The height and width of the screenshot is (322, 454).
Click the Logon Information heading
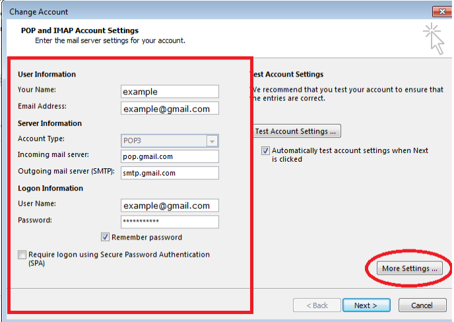50,188
